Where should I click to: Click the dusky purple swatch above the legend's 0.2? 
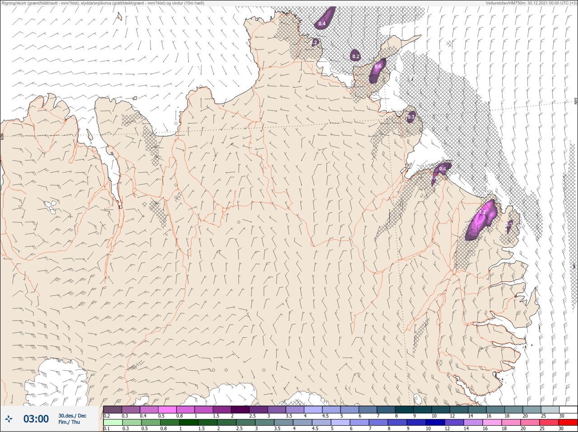point(112,409)
